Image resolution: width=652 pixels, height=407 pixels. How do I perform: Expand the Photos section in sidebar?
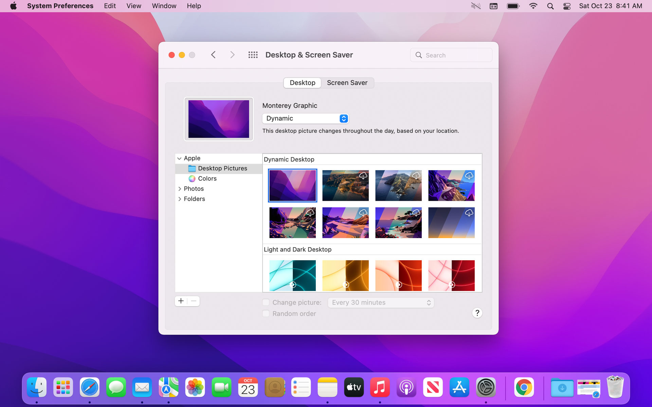(x=179, y=189)
